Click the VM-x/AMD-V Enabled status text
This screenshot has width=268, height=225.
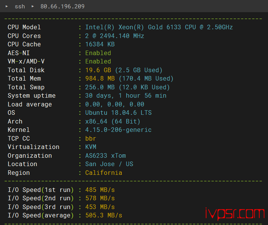pos(98,62)
